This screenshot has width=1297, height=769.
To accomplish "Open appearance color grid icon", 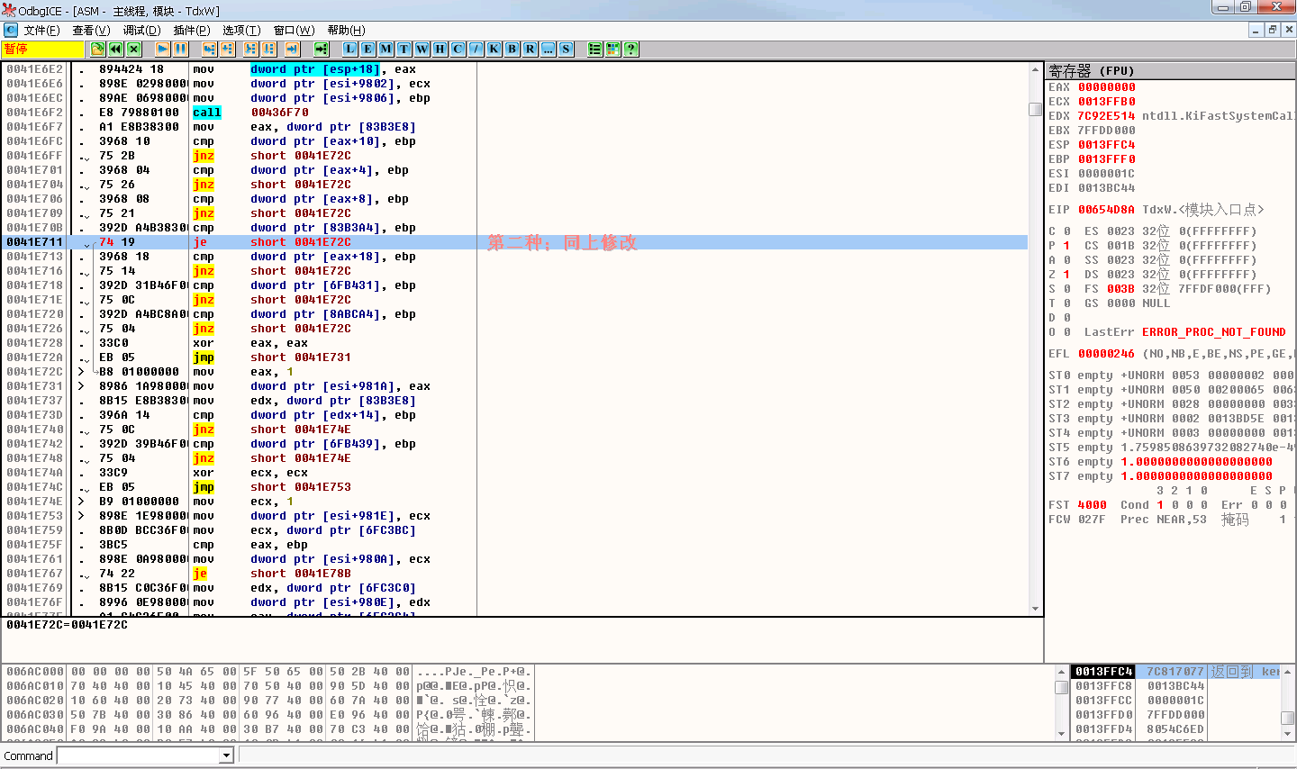I will click(x=613, y=49).
